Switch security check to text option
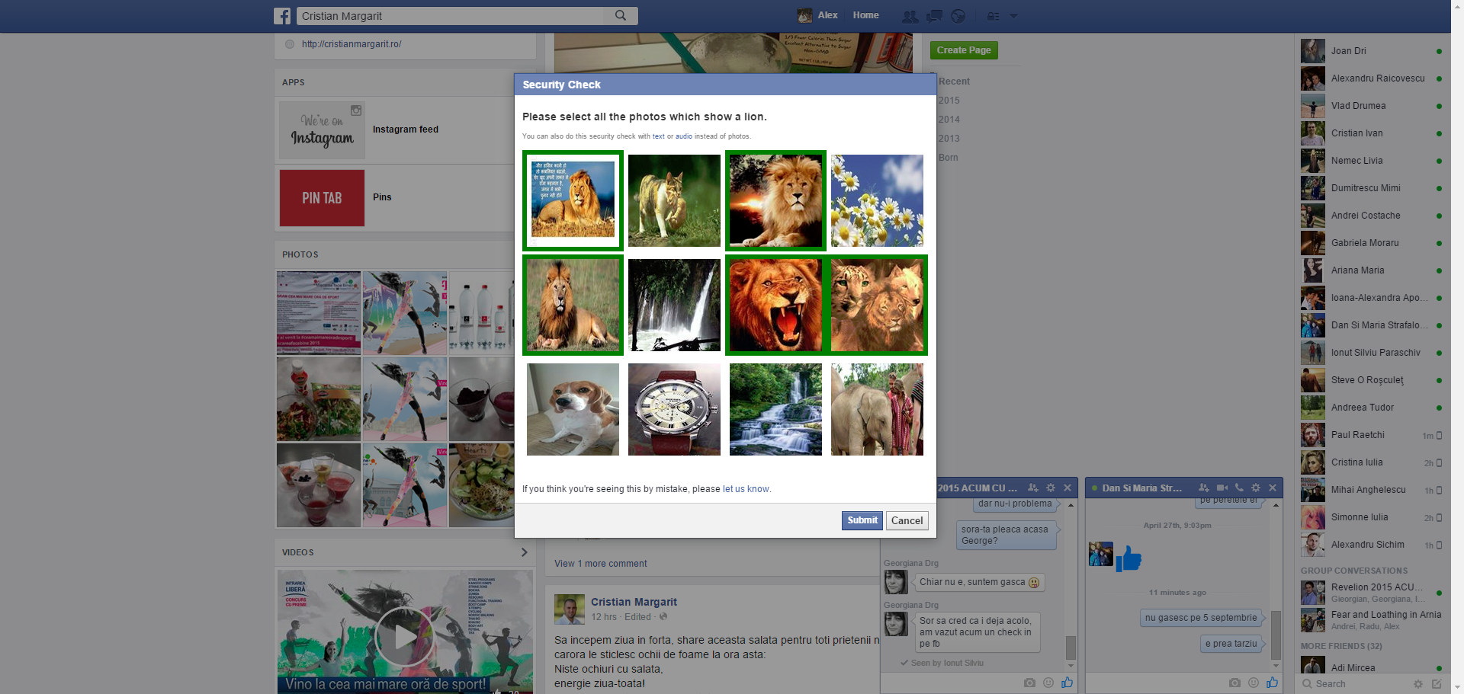The width and height of the screenshot is (1464, 694). point(659,136)
